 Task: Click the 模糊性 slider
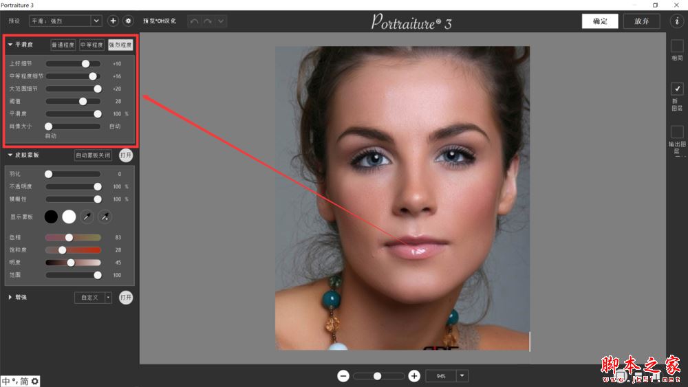[x=74, y=199]
